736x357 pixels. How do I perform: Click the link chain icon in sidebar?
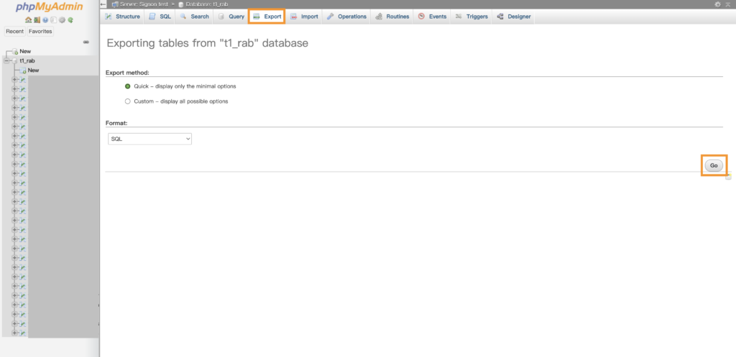[86, 42]
